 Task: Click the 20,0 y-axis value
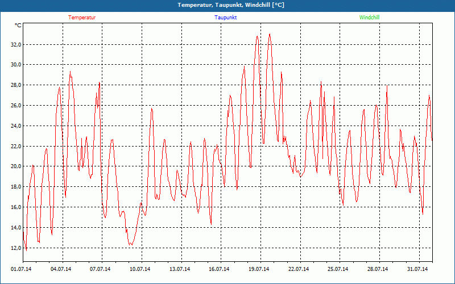tap(16, 166)
